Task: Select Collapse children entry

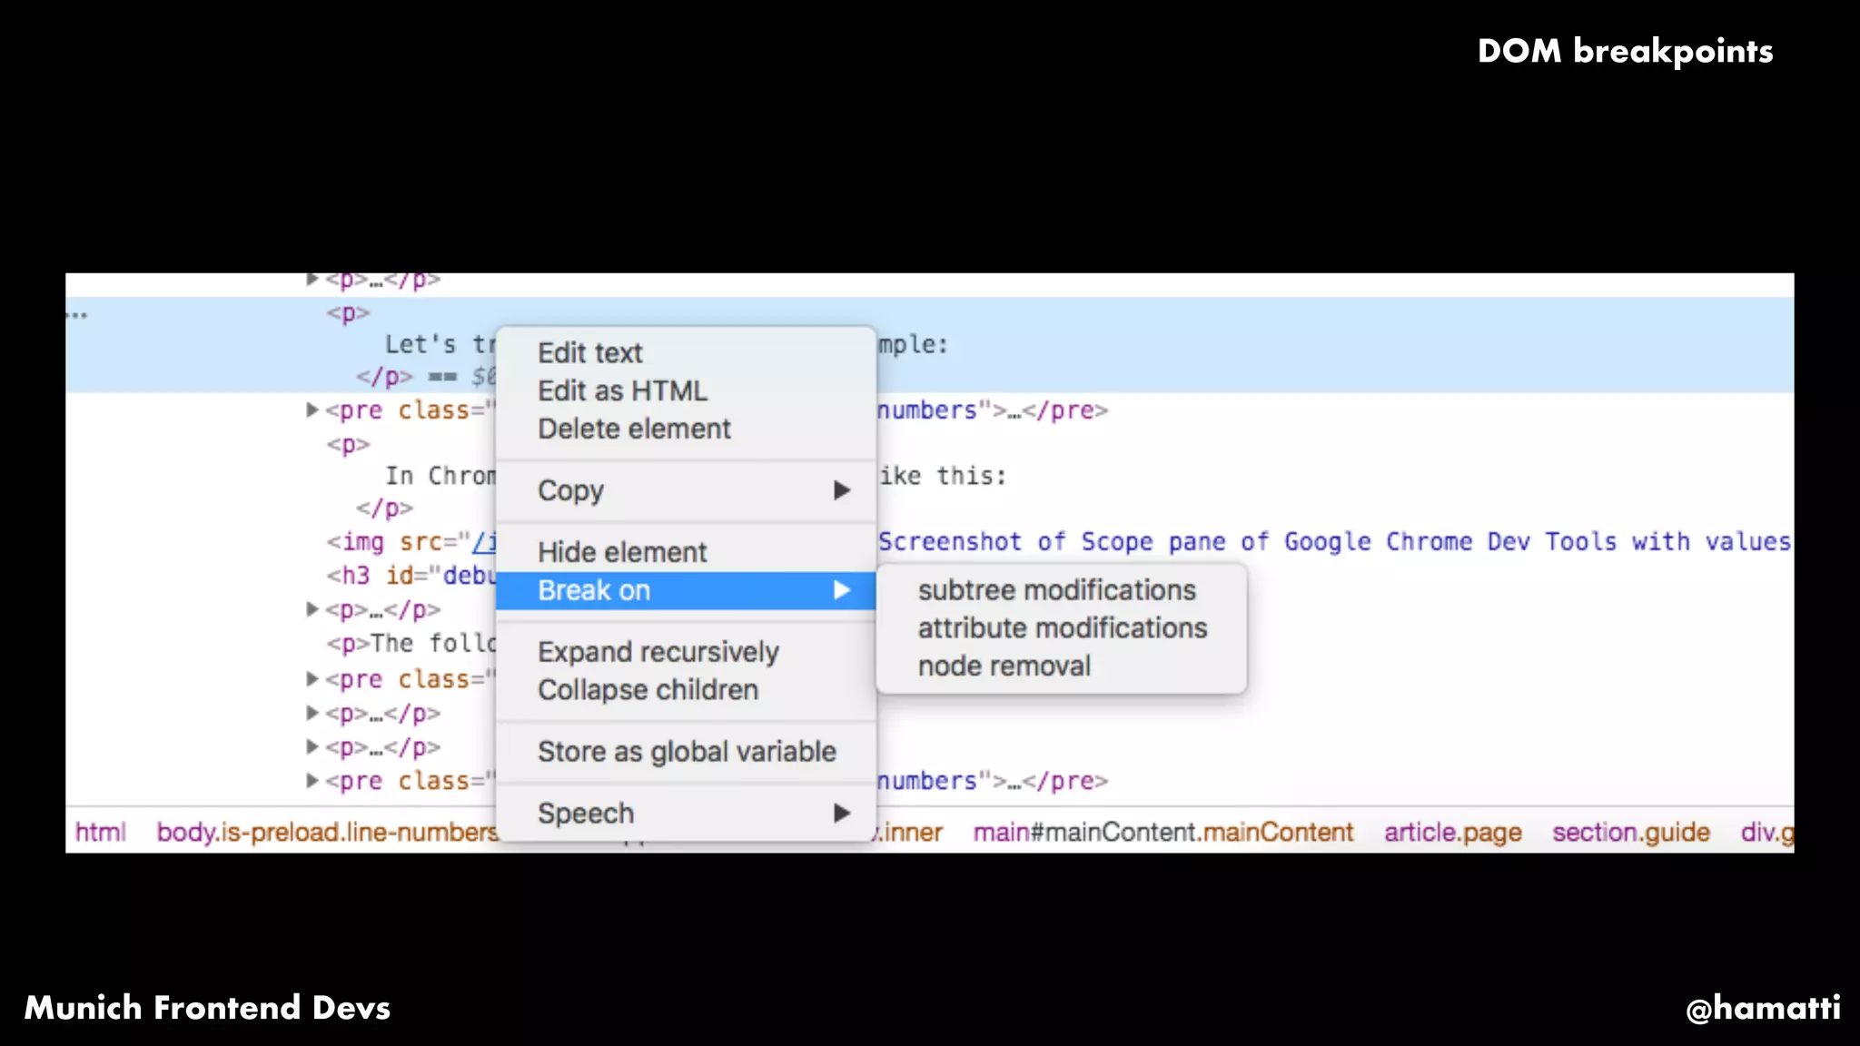Action: [x=648, y=690]
